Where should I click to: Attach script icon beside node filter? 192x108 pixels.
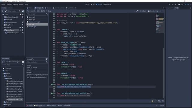click(x=23, y=11)
